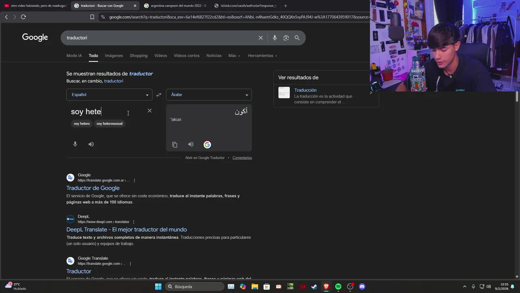Bookmark this page icon

[x=92, y=17]
